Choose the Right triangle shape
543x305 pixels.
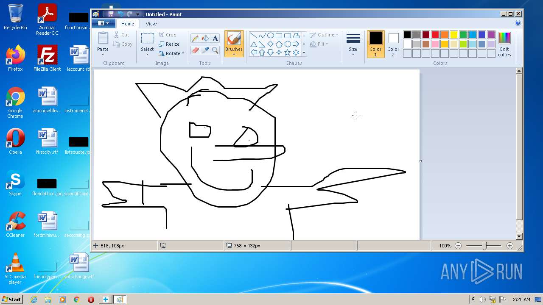coord(262,44)
